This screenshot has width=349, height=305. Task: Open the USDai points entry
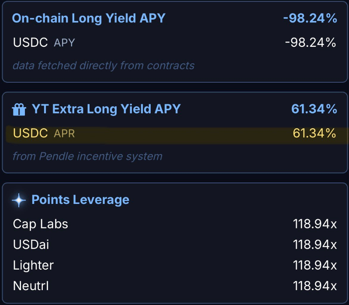point(31,245)
